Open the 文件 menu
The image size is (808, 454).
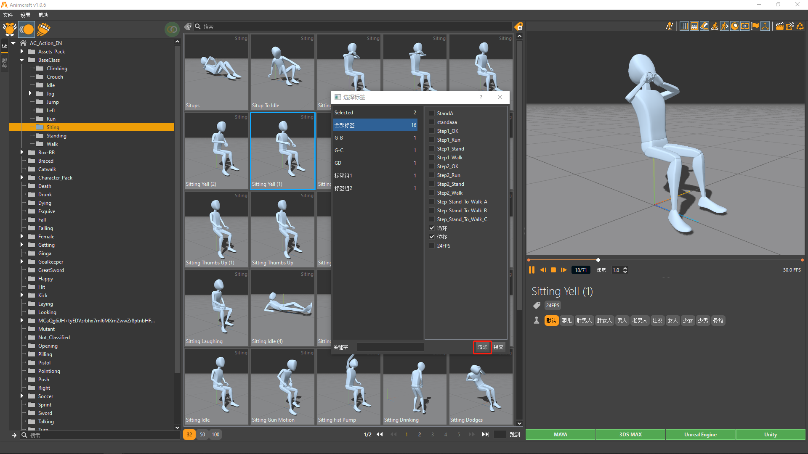[8, 15]
